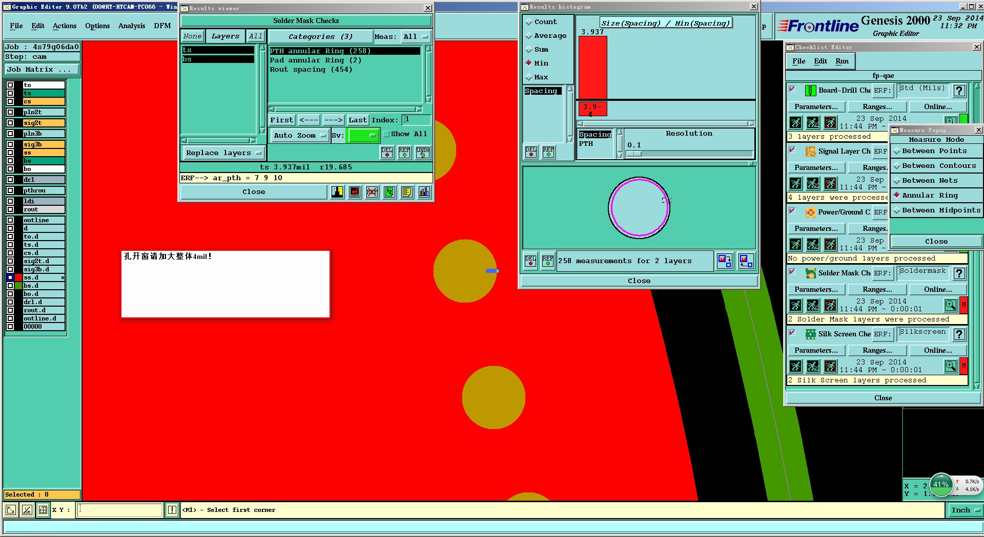
Task: Open Categories (3) header in Results viewer
Action: (320, 37)
